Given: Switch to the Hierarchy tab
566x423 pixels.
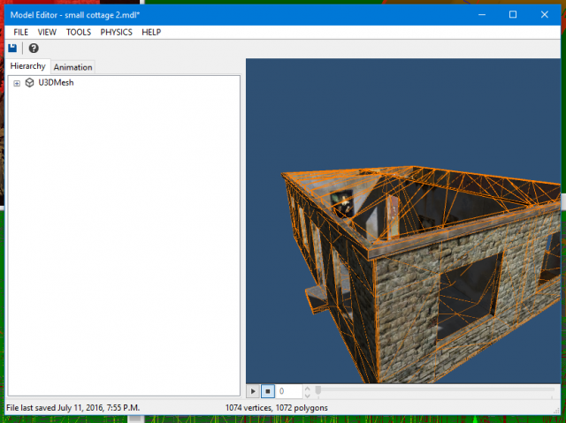Looking at the screenshot, I should (27, 66).
